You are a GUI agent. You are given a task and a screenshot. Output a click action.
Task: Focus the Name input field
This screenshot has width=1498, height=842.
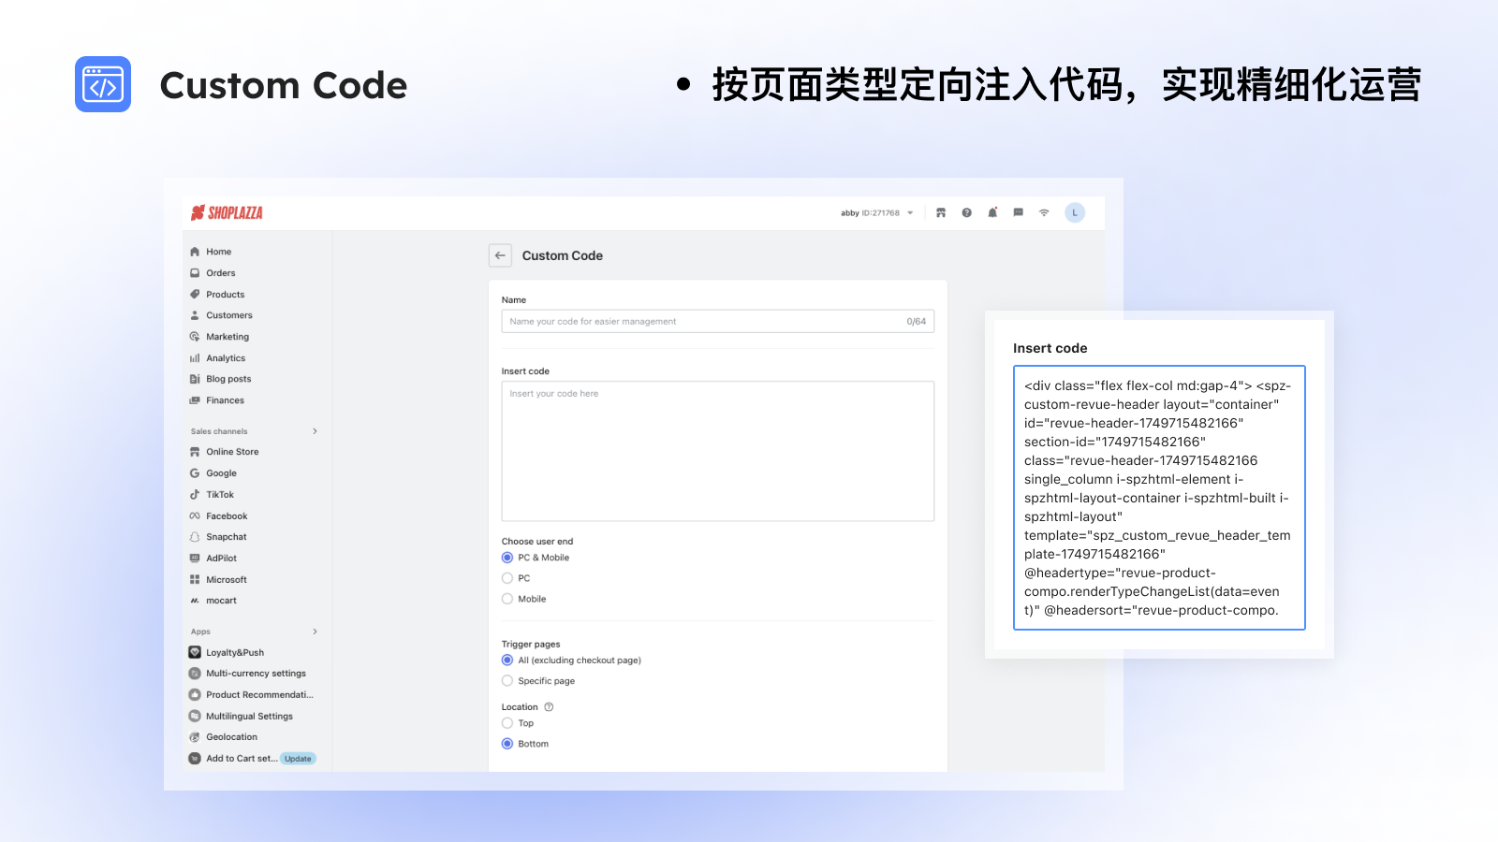tap(718, 322)
